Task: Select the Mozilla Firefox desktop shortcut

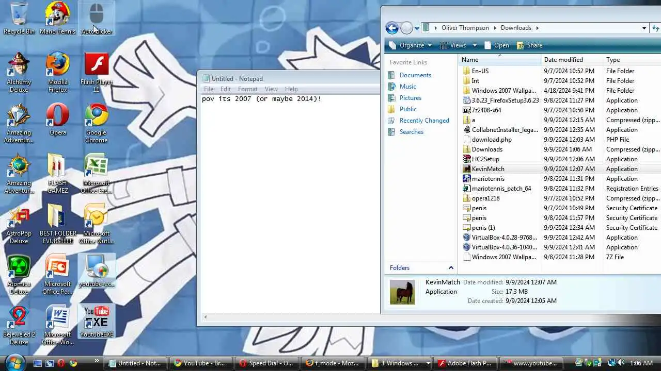Action: (x=58, y=72)
